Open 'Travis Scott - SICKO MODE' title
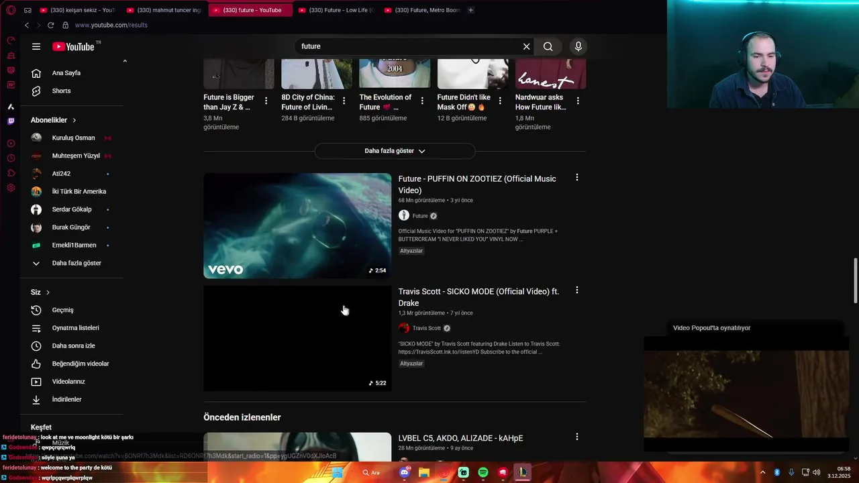859x483 pixels. [478, 297]
